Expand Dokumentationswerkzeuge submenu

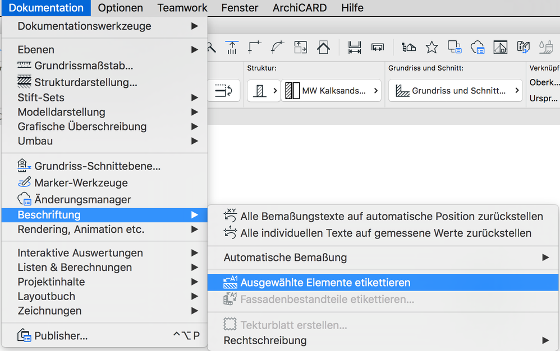104,26
